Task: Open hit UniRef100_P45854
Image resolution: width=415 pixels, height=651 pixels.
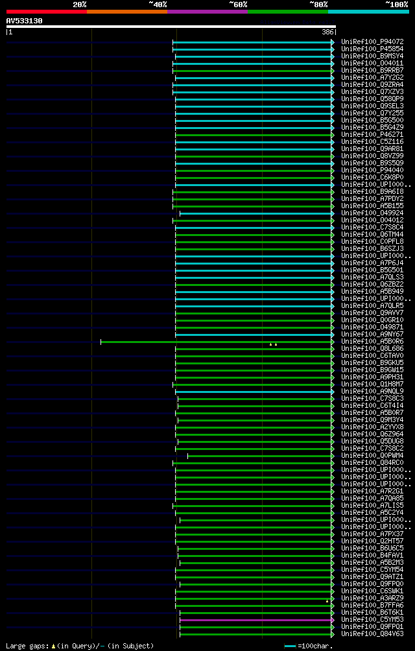Action: point(372,49)
